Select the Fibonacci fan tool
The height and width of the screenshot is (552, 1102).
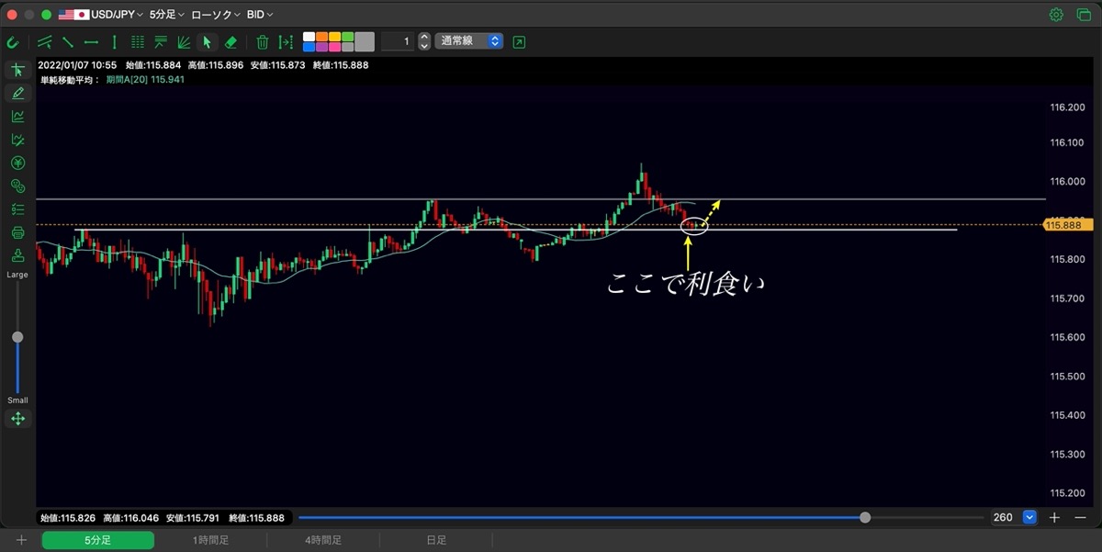184,41
